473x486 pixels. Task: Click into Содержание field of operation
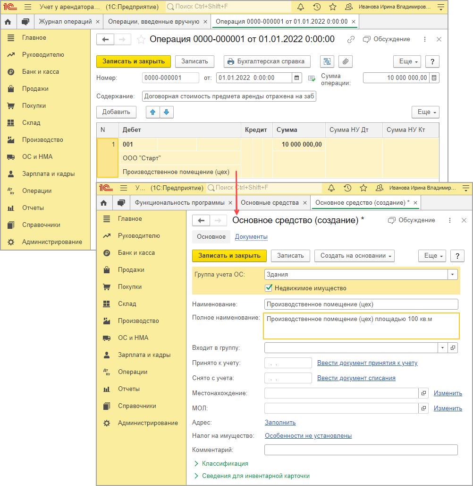click(229, 96)
